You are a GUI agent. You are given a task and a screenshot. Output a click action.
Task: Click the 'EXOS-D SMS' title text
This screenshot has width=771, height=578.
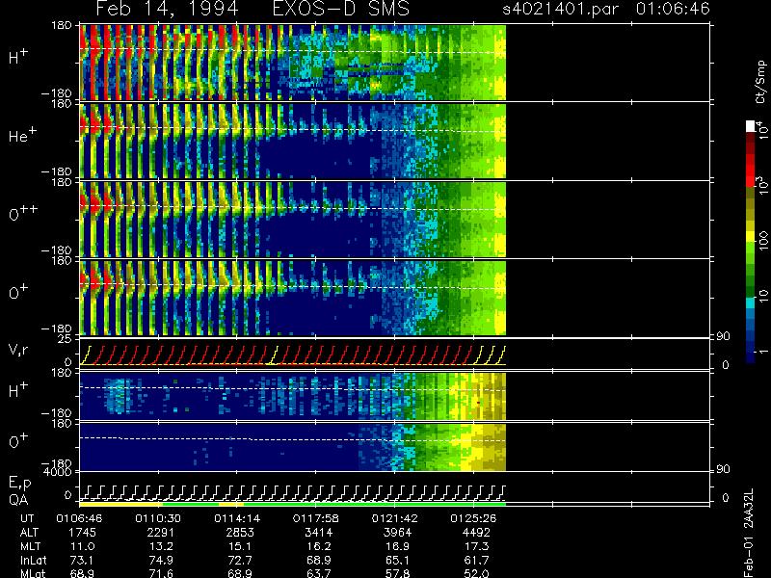coord(341,9)
